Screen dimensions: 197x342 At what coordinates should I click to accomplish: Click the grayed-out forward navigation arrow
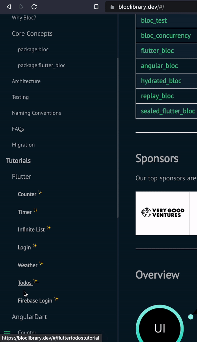(21, 7)
